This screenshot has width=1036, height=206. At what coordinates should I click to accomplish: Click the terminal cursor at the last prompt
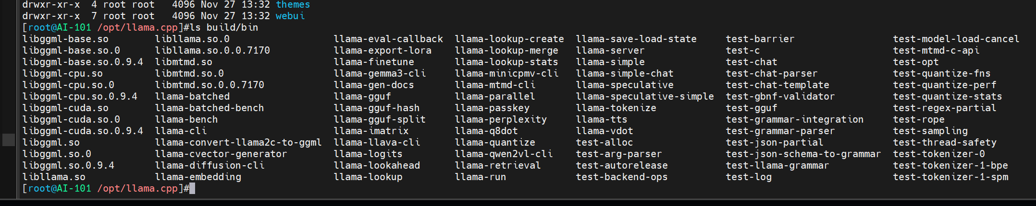point(192,188)
